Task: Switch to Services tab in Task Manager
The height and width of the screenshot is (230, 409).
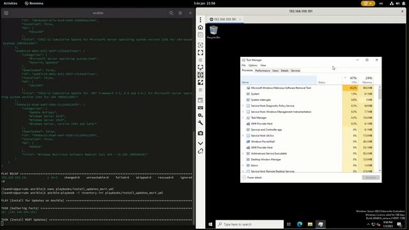Action: tap(295, 71)
